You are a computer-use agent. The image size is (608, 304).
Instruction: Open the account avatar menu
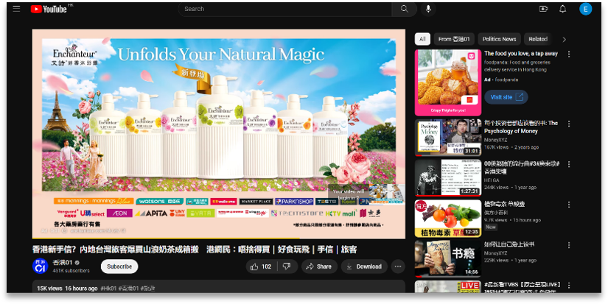point(586,9)
